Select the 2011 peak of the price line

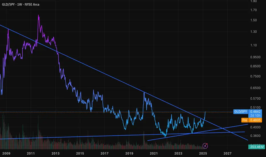tap(39, 15)
